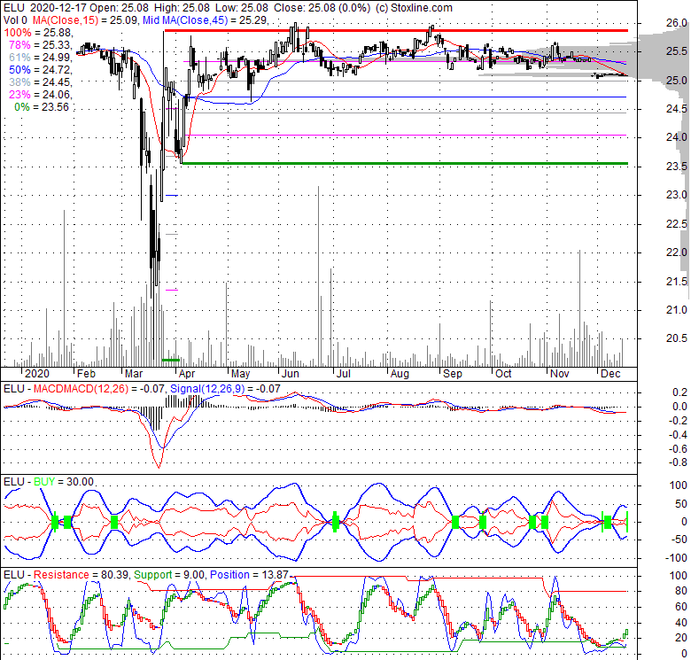Click the '100% = 25.88' Fibonacci label
691x660 pixels.
click(x=37, y=33)
